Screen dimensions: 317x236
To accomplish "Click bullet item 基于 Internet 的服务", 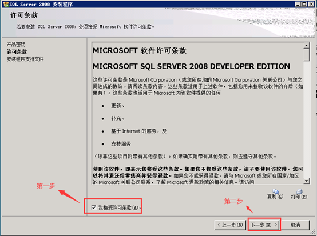I will coord(138,131).
